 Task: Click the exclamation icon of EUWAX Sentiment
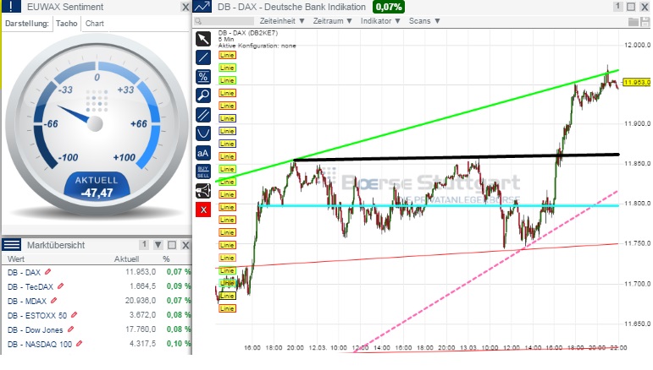coord(11,6)
